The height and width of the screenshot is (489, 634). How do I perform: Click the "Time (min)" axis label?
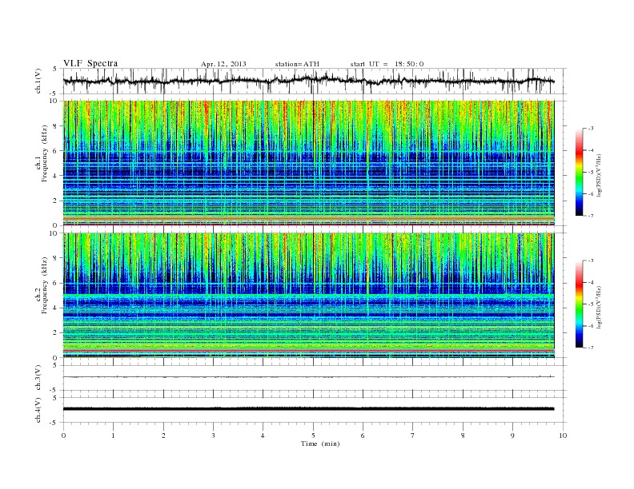coord(320,443)
